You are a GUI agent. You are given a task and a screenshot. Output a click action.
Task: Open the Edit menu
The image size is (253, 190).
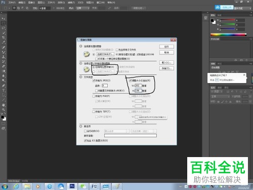tap(22, 3)
